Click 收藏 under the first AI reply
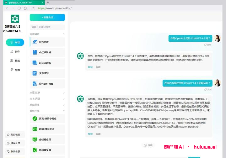Screen dimensions: 226x158 click(98, 67)
